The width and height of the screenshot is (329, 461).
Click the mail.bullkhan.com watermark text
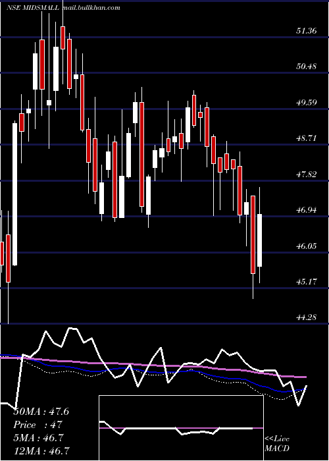pos(91,8)
